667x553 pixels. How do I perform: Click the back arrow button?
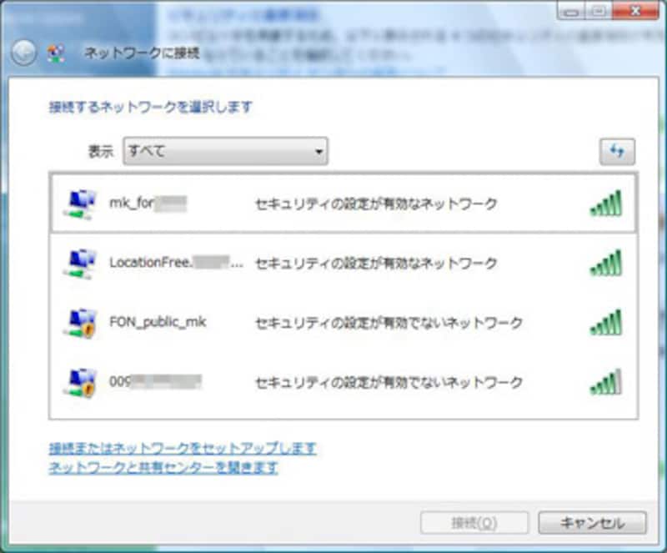pos(24,53)
